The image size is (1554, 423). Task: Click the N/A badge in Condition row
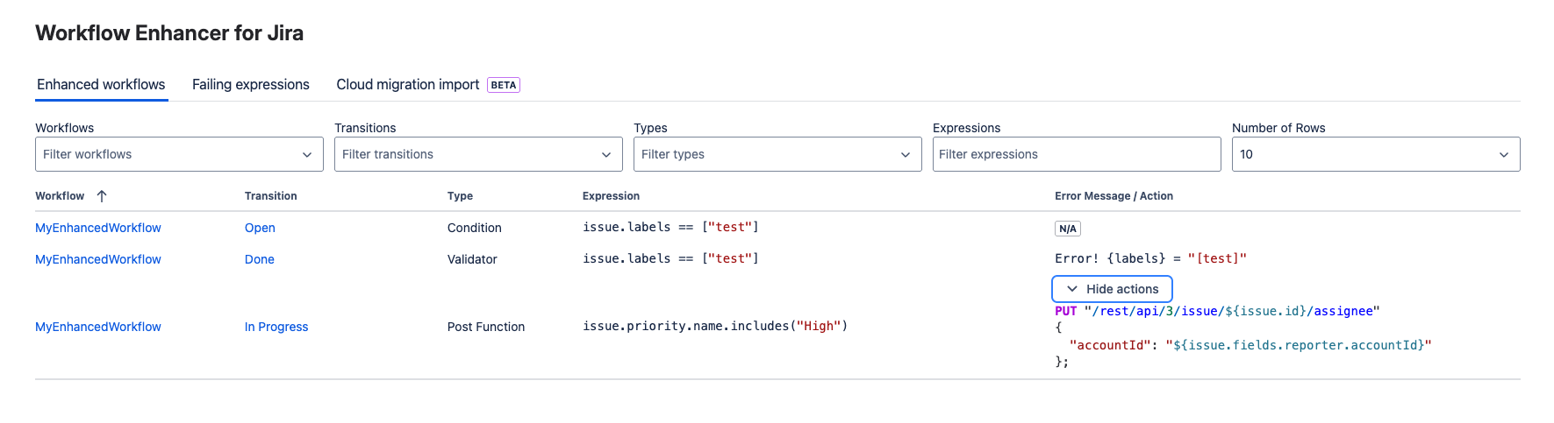click(1067, 229)
